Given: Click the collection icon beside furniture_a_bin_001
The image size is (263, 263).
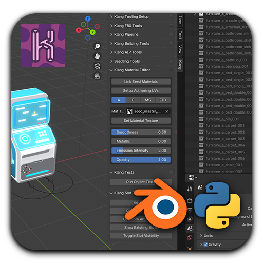Looking at the screenshot, I should pyautogui.click(x=201, y=119).
